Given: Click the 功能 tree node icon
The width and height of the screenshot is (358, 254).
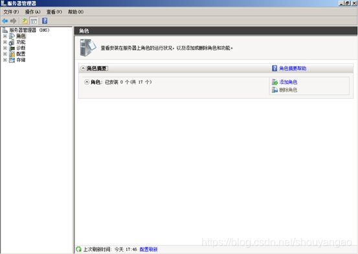Looking at the screenshot, I should pos(12,42).
